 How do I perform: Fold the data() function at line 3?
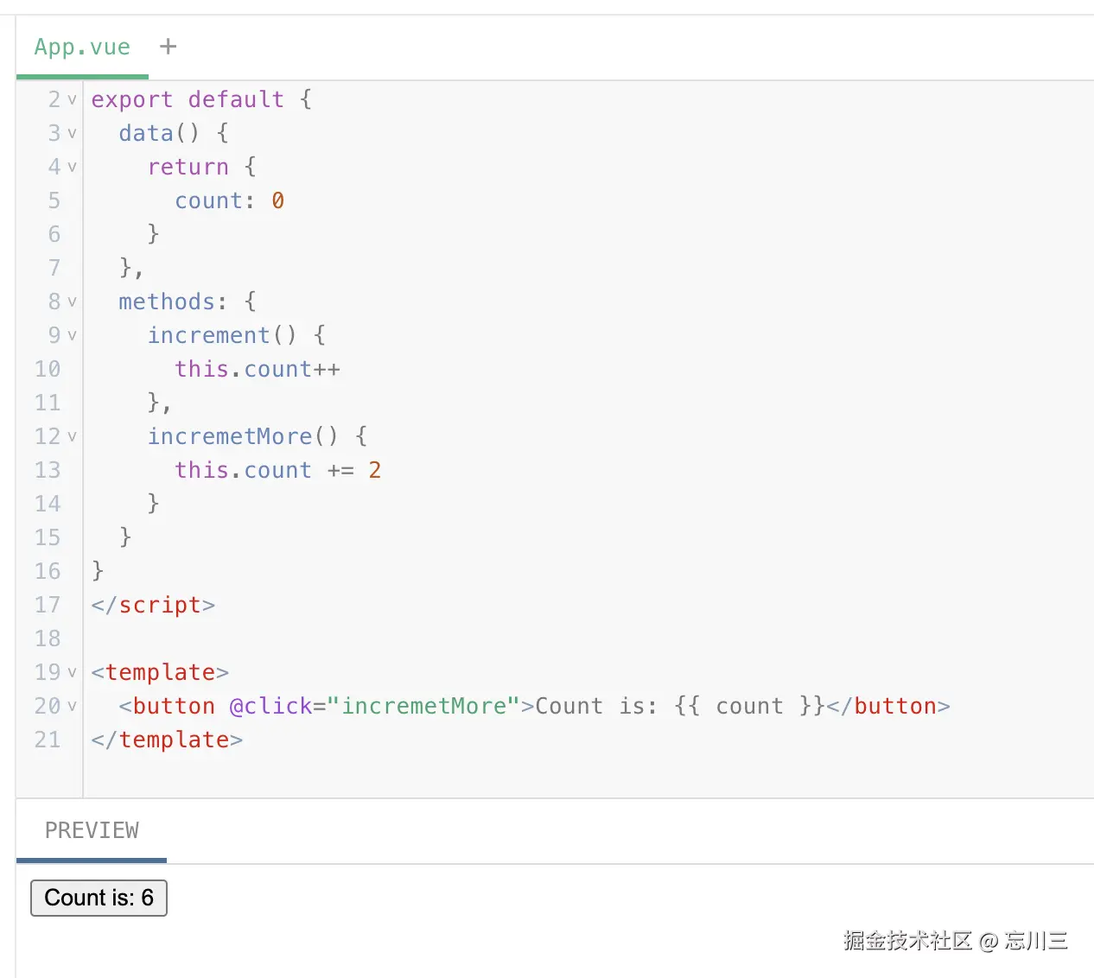(72, 134)
